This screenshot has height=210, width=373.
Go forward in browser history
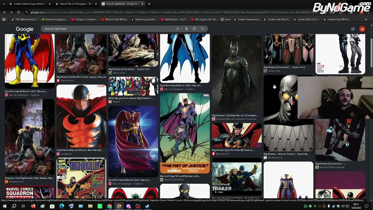[x=11, y=12]
